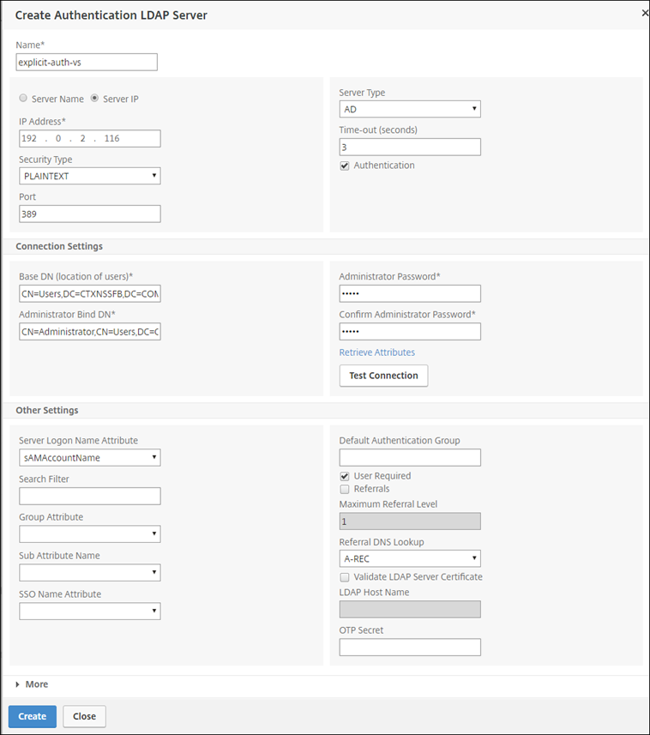Enable the Referrals checkbox
Screen dimensions: 650x735
345,488
